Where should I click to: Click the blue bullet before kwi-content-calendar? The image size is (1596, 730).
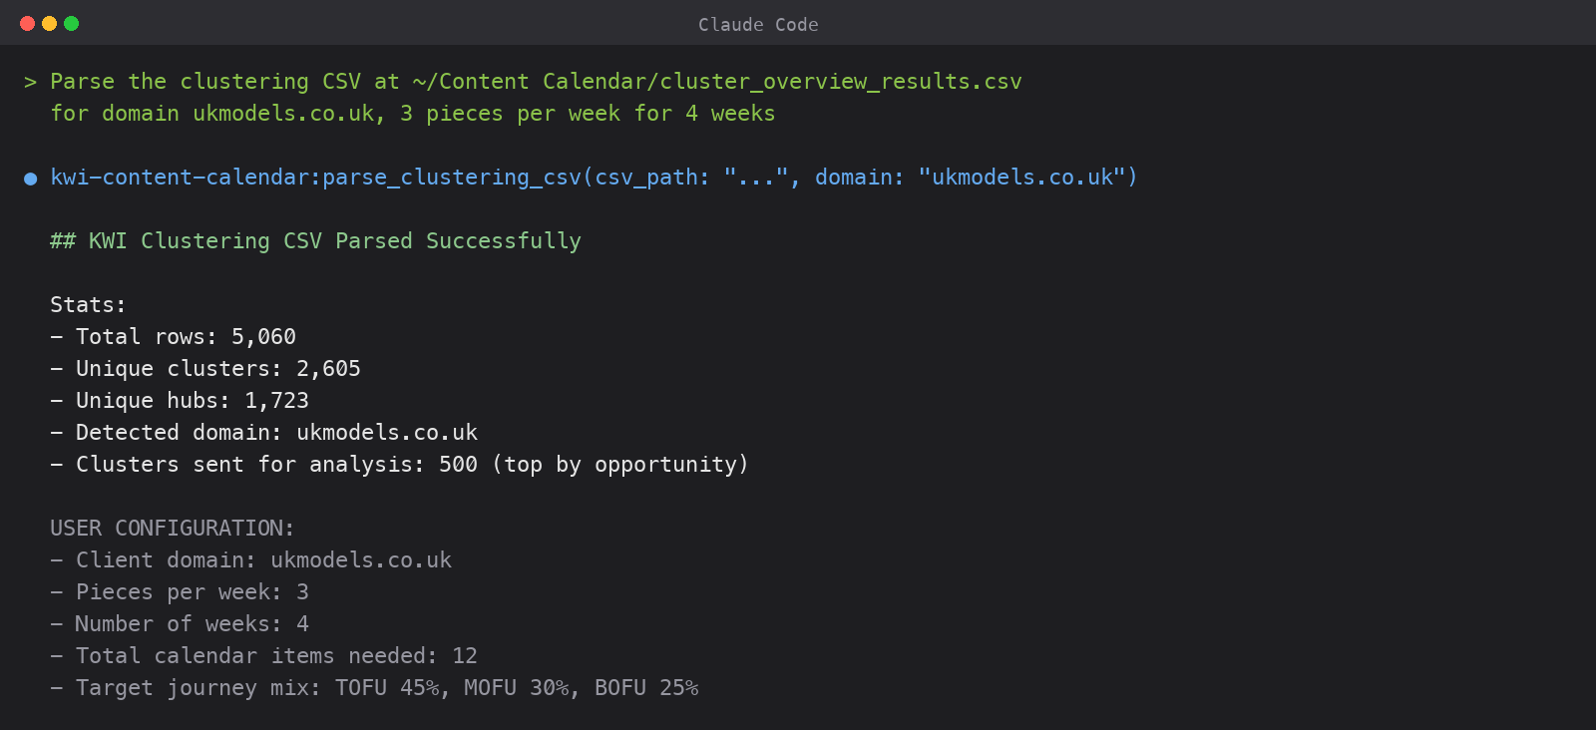[31, 179]
